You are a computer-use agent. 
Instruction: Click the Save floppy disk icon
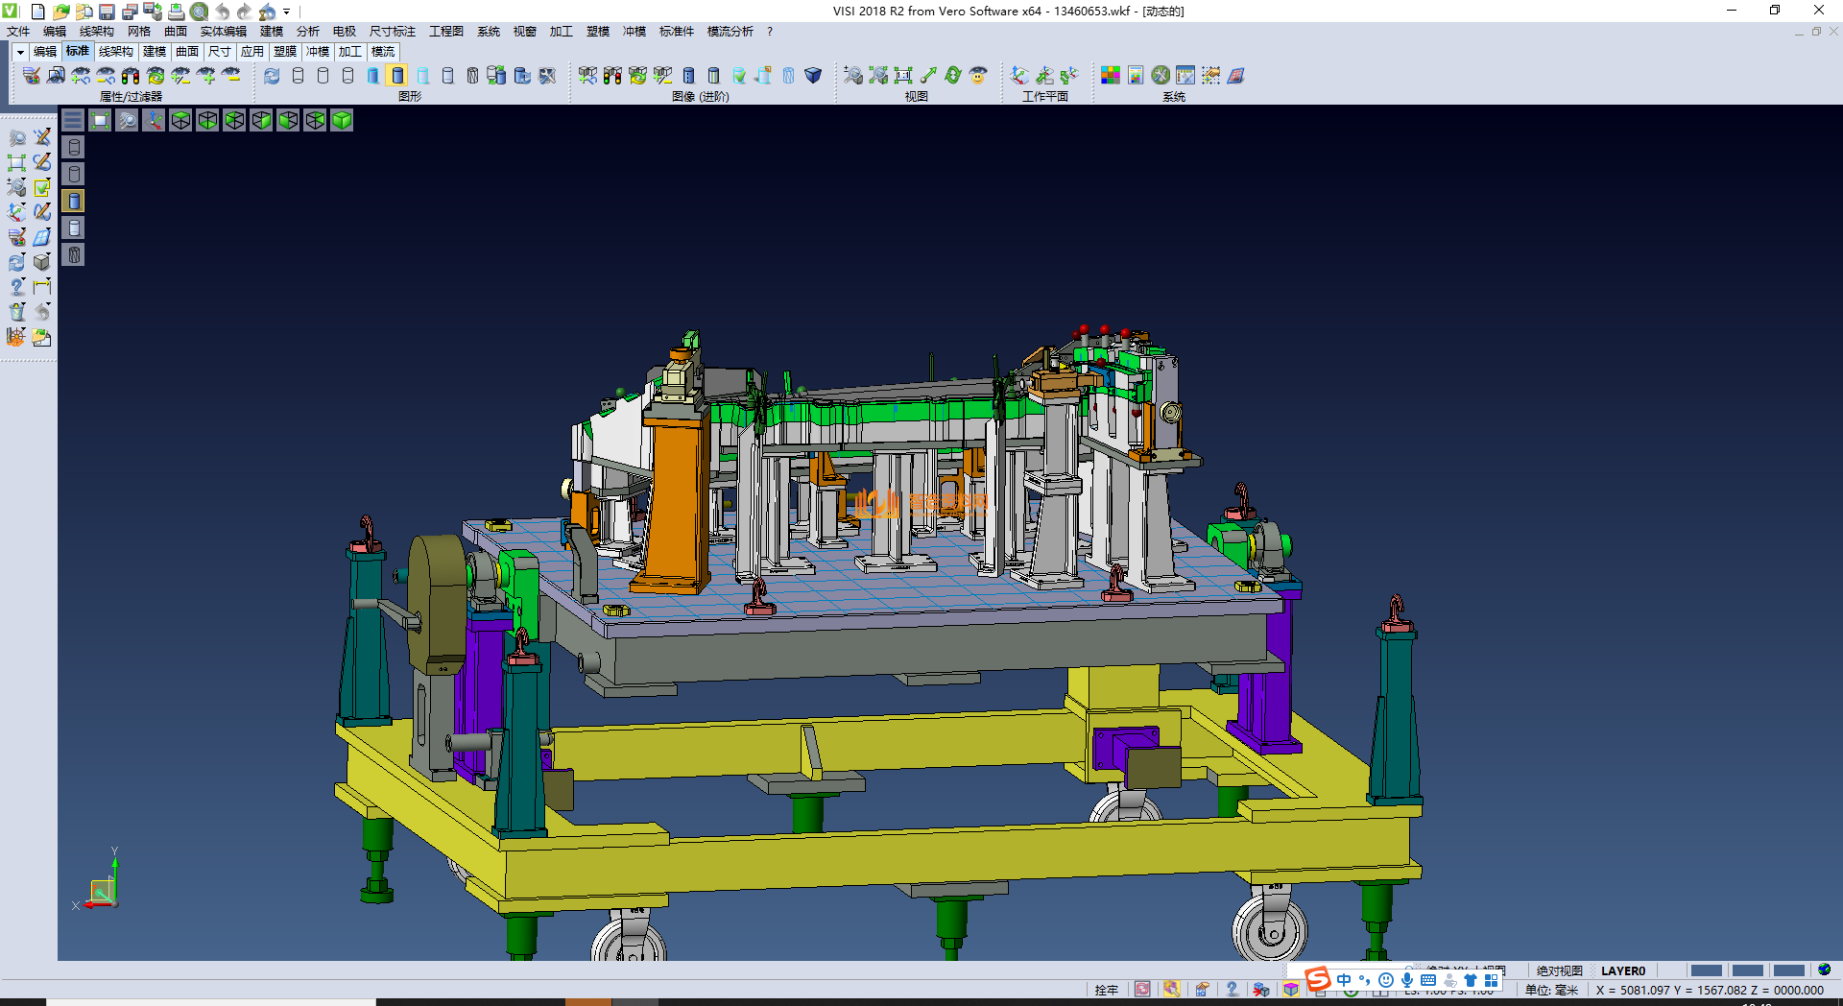coord(107,12)
